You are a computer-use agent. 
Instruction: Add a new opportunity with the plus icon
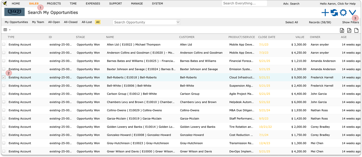(325, 12)
